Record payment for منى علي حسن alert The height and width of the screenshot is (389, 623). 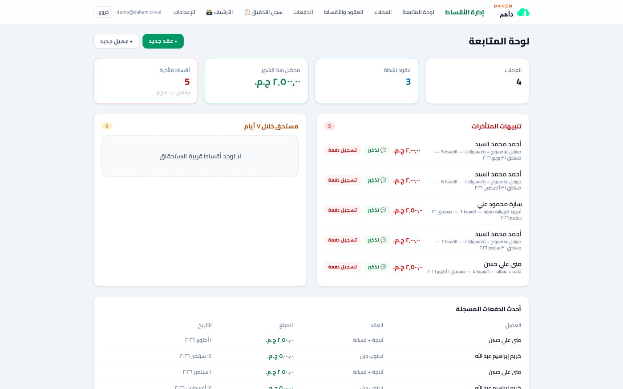point(343,267)
